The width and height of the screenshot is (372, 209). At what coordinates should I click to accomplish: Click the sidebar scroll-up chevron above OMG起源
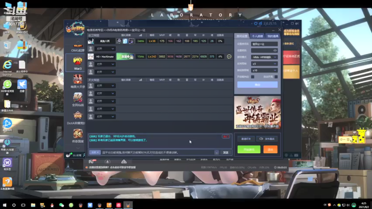78,42
